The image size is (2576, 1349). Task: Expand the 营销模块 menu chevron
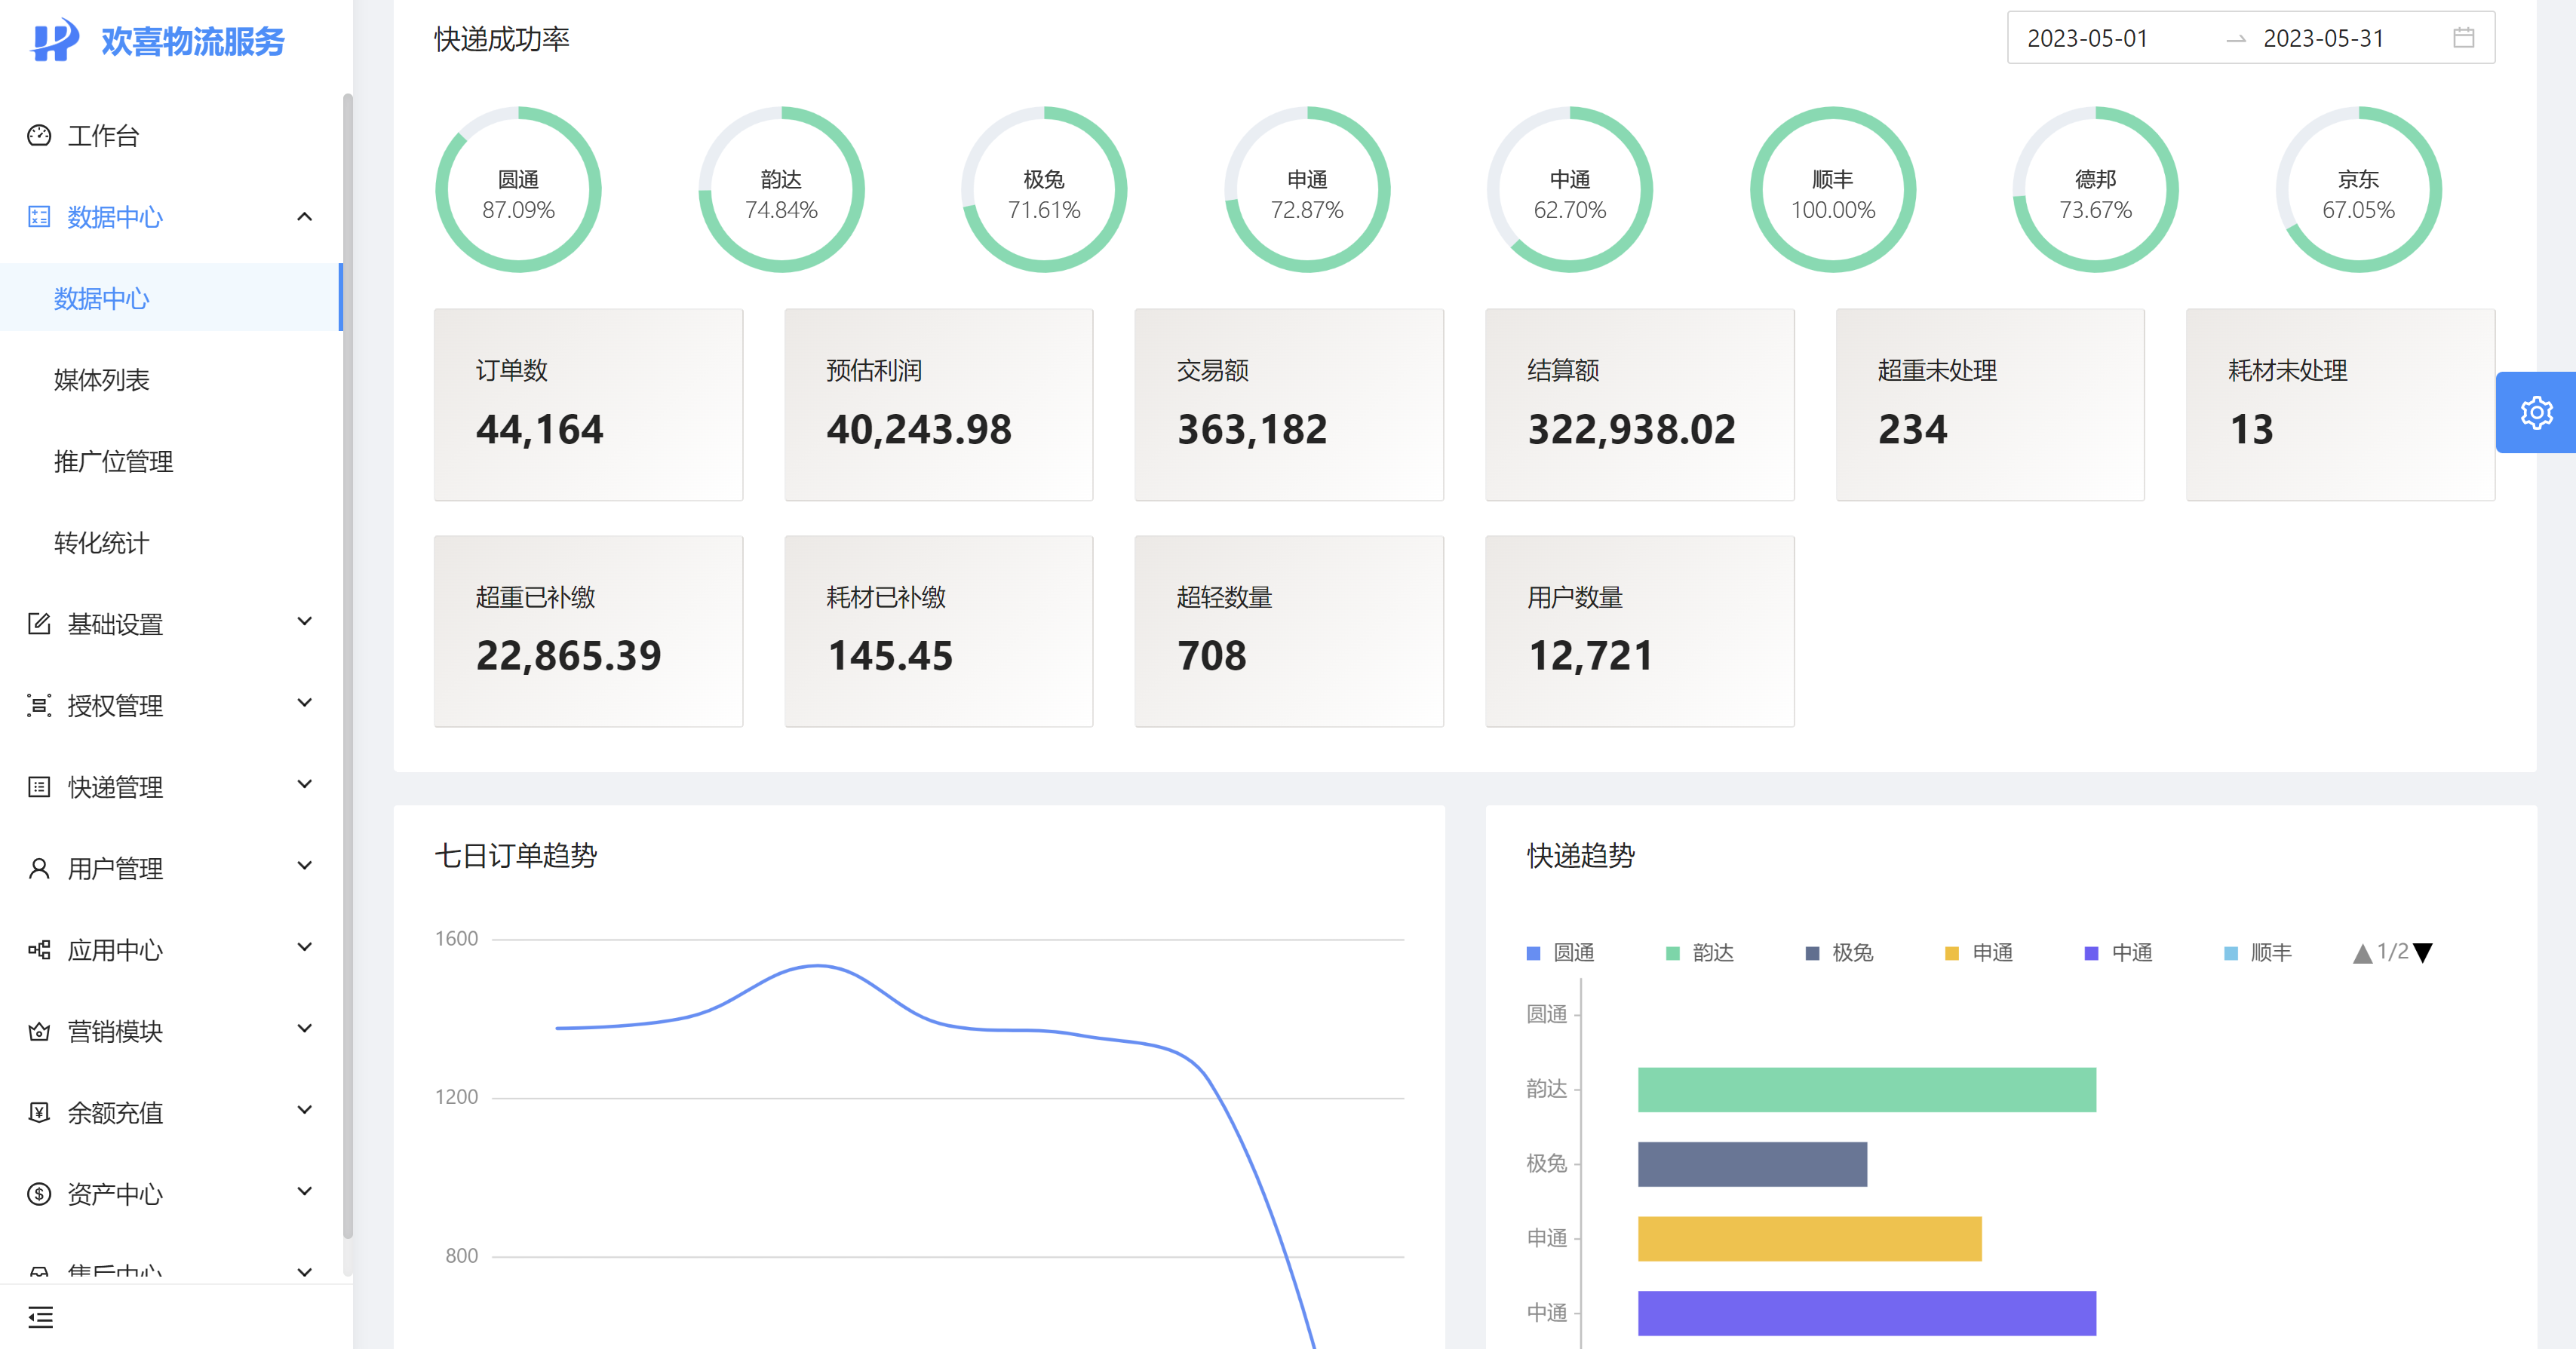click(305, 1029)
